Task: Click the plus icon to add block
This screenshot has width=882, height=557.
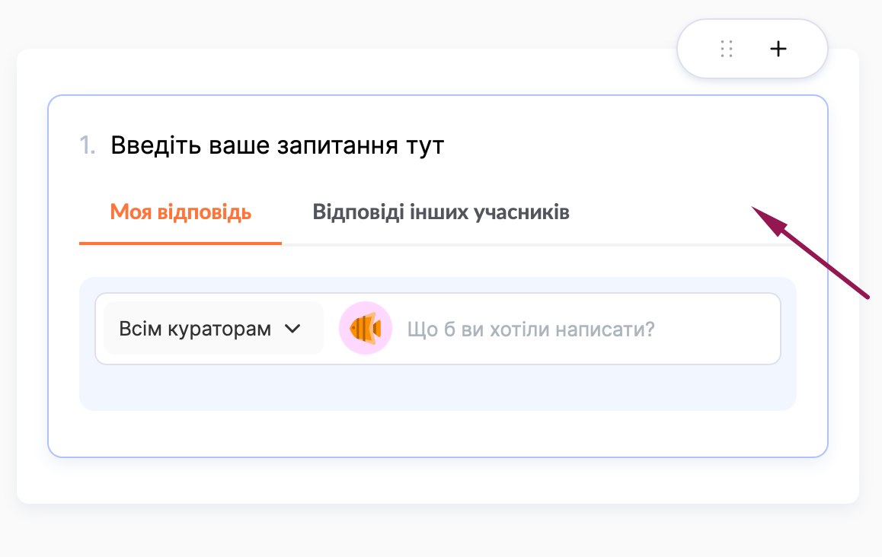Action: coord(778,49)
